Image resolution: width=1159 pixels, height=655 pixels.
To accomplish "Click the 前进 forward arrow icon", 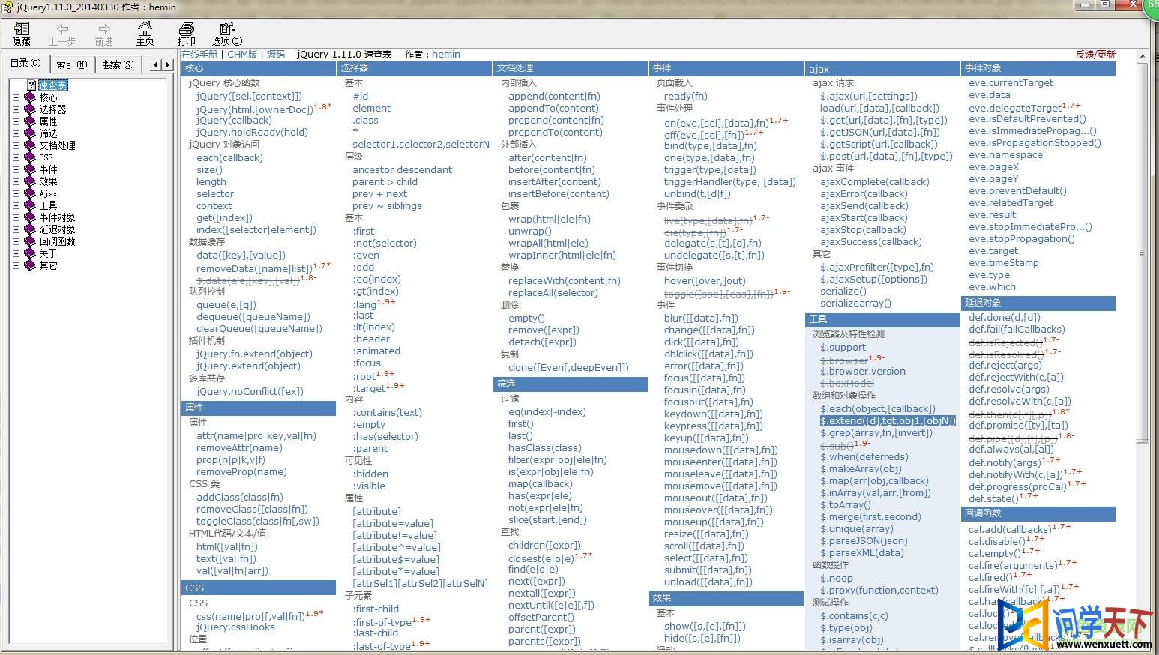I will 103,28.
